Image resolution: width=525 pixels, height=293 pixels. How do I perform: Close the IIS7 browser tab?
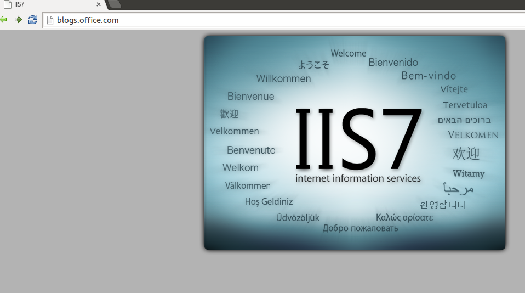[99, 4]
